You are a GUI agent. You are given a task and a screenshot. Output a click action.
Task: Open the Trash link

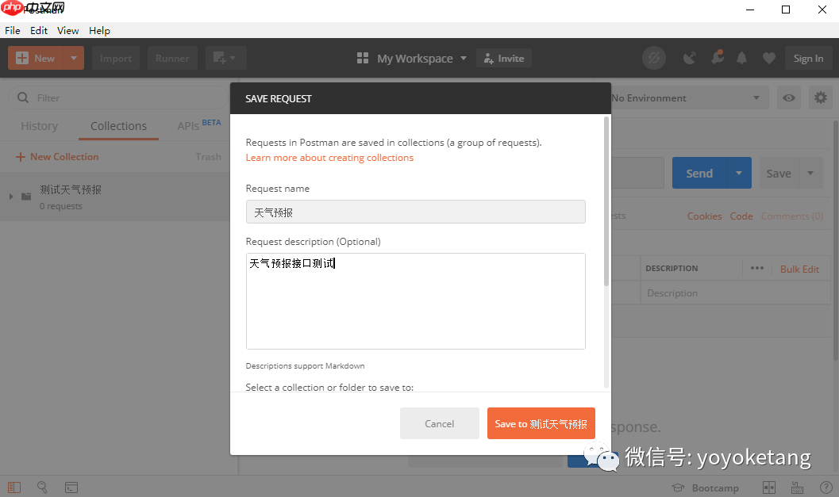click(208, 157)
